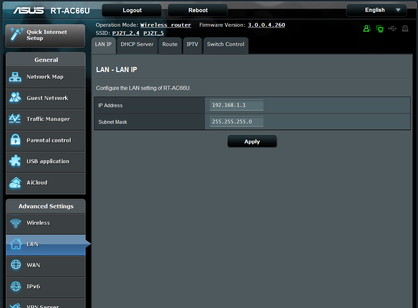Click the Logout button

click(x=132, y=10)
